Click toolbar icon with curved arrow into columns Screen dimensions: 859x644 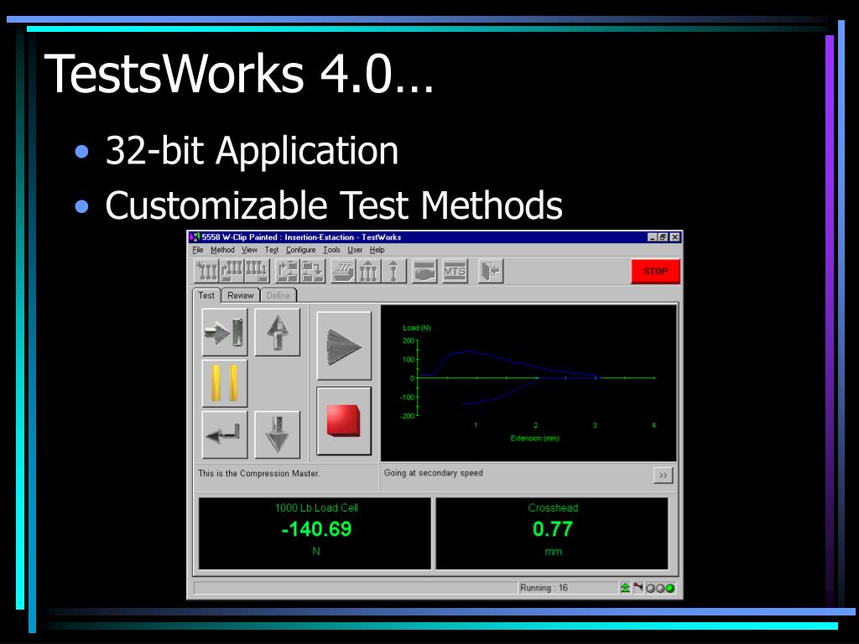pyautogui.click(x=232, y=271)
